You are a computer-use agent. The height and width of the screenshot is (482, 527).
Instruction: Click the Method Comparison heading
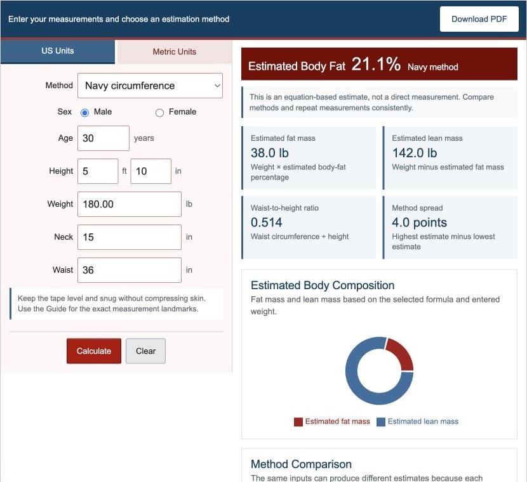point(301,464)
